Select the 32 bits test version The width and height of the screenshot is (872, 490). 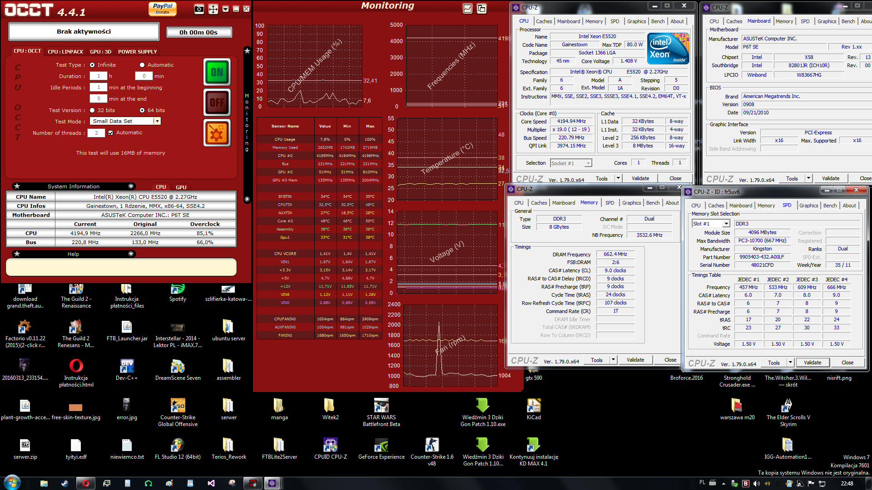coord(92,110)
